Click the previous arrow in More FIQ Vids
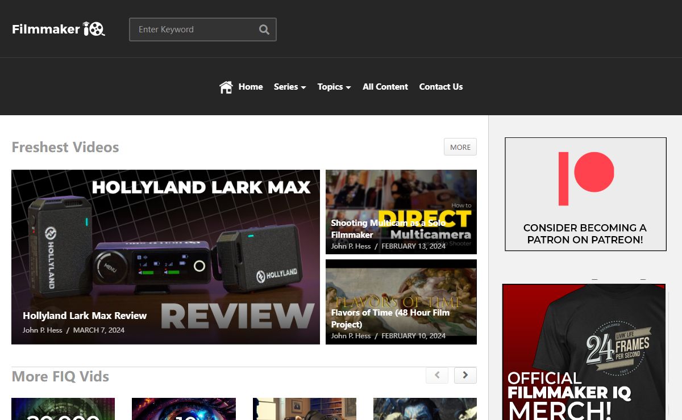This screenshot has width=682, height=420. 437,375
